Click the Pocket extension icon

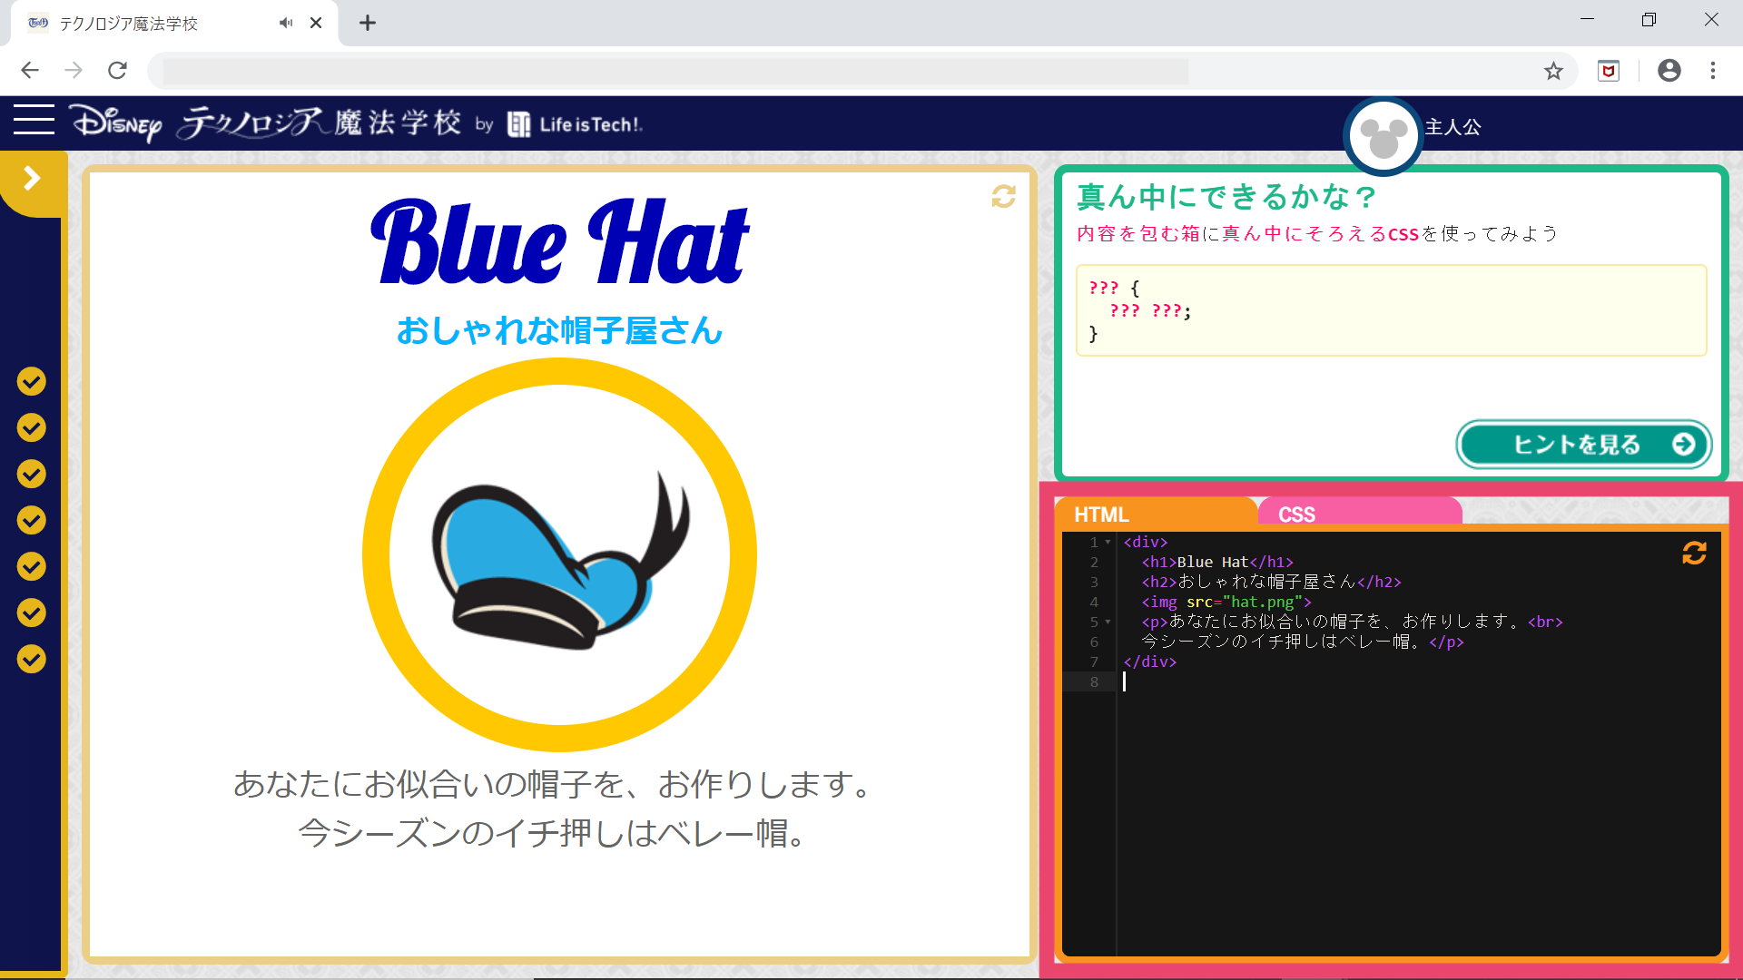pos(1609,71)
